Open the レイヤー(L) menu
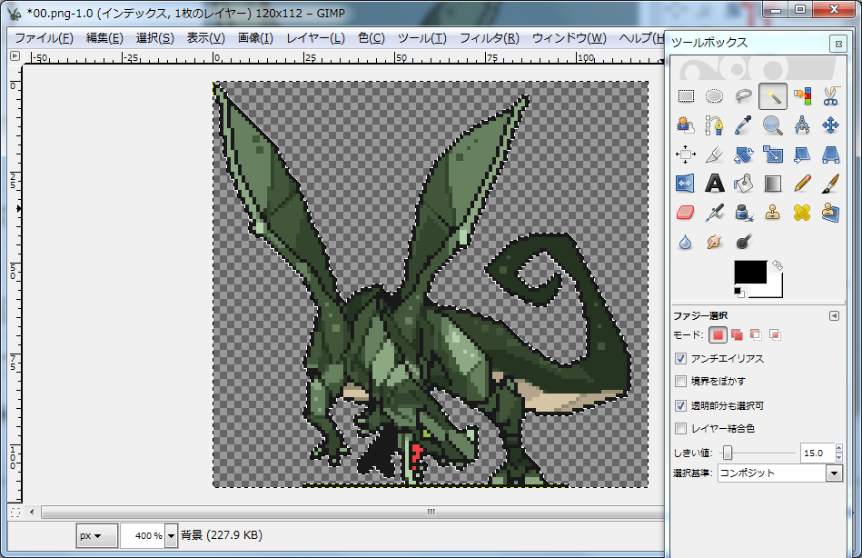The height and width of the screenshot is (558, 862). point(315,38)
